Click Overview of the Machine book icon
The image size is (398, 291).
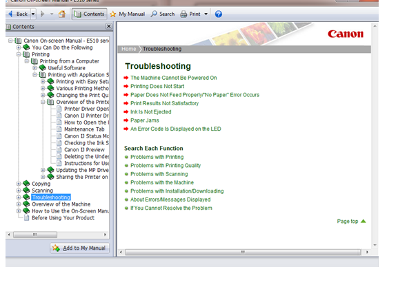26,204
